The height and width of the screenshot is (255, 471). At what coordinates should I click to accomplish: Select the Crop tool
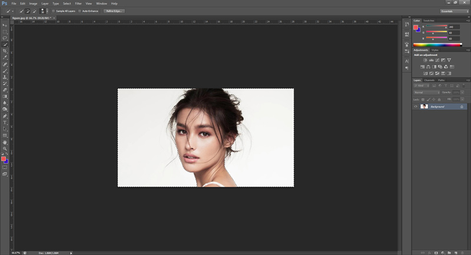click(x=5, y=51)
